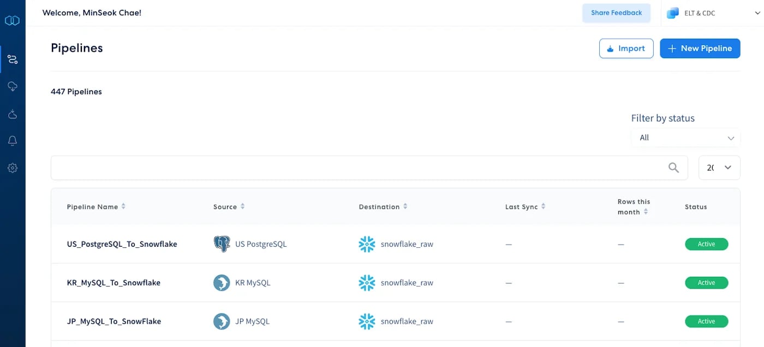Viewport: 764px width, 347px height.
Task: Focus the pipeline search input field
Action: [369, 168]
